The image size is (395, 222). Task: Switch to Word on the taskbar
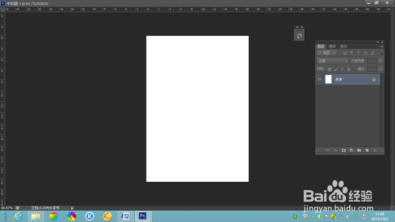click(125, 216)
